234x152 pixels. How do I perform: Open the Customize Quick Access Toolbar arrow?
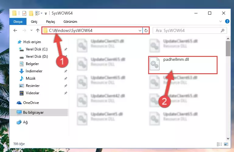tap(46, 14)
